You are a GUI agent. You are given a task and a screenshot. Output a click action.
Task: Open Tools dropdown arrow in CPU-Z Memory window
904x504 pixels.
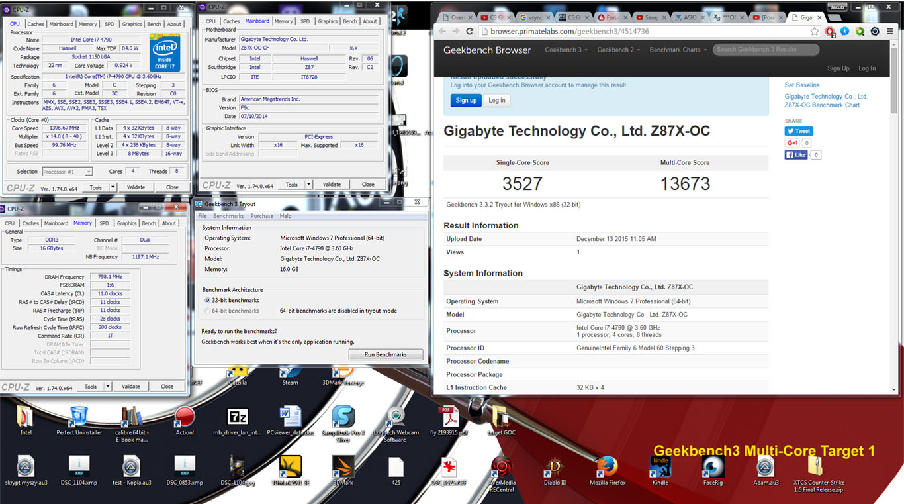pos(107,387)
